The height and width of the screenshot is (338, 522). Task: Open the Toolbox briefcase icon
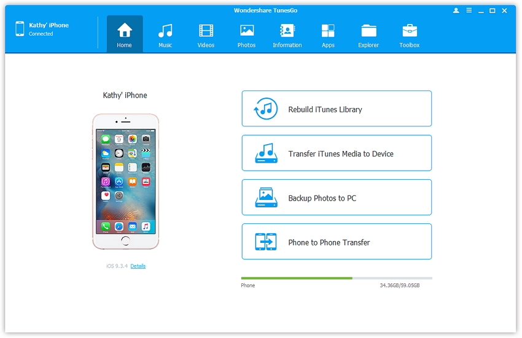pyautogui.click(x=409, y=31)
